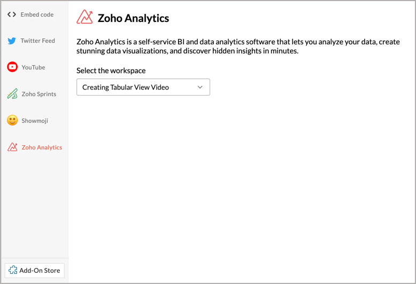The width and height of the screenshot is (416, 284).
Task: Click the Zoho Analytics page title
Action: [133, 18]
